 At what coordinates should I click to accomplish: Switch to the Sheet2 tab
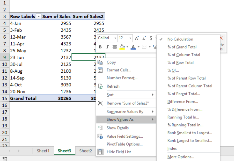pyautogui.click(x=86, y=151)
